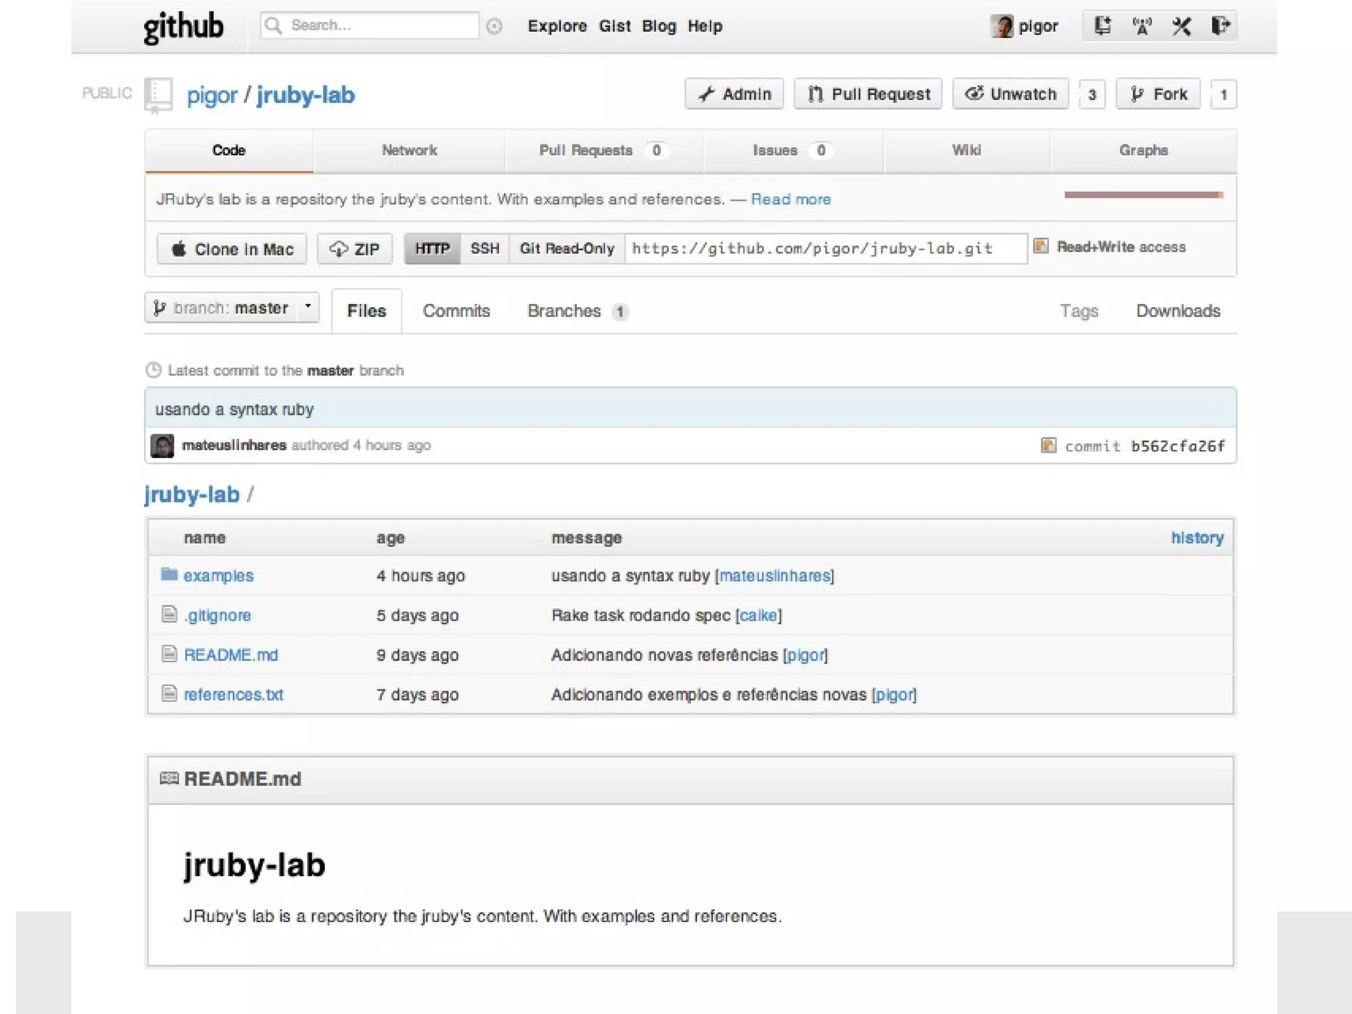Click the sign out door icon
The width and height of the screenshot is (1352, 1014).
click(1220, 26)
